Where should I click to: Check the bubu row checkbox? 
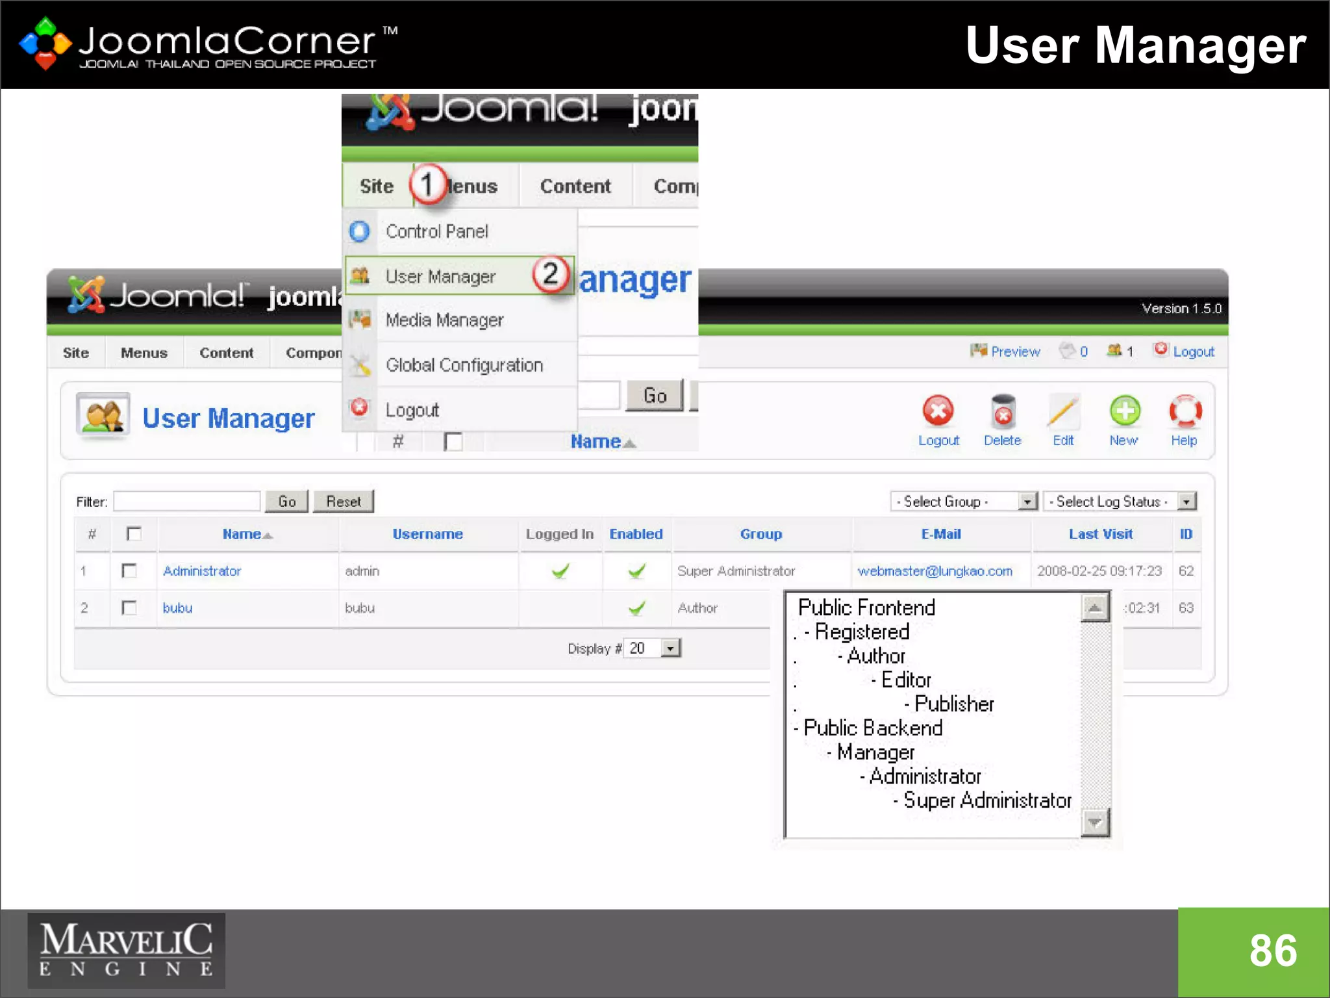[x=129, y=608]
